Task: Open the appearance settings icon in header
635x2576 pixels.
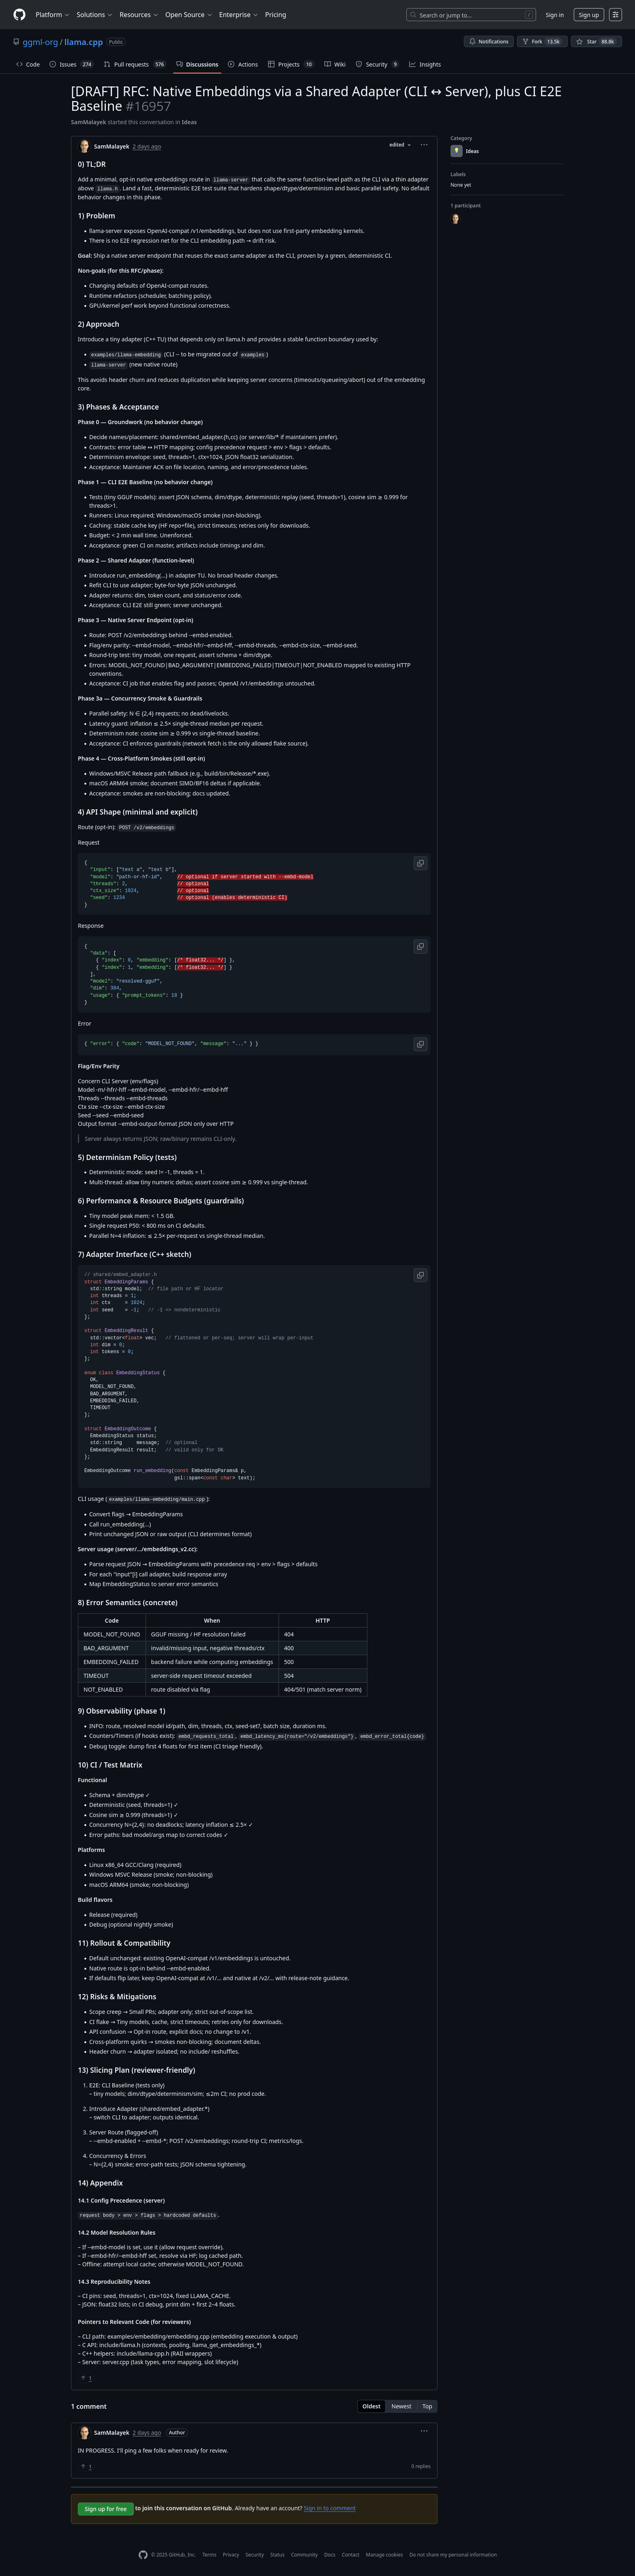Action: 615,15
